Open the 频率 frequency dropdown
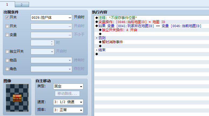The width and height of the screenshot is (209, 116). [68, 110]
